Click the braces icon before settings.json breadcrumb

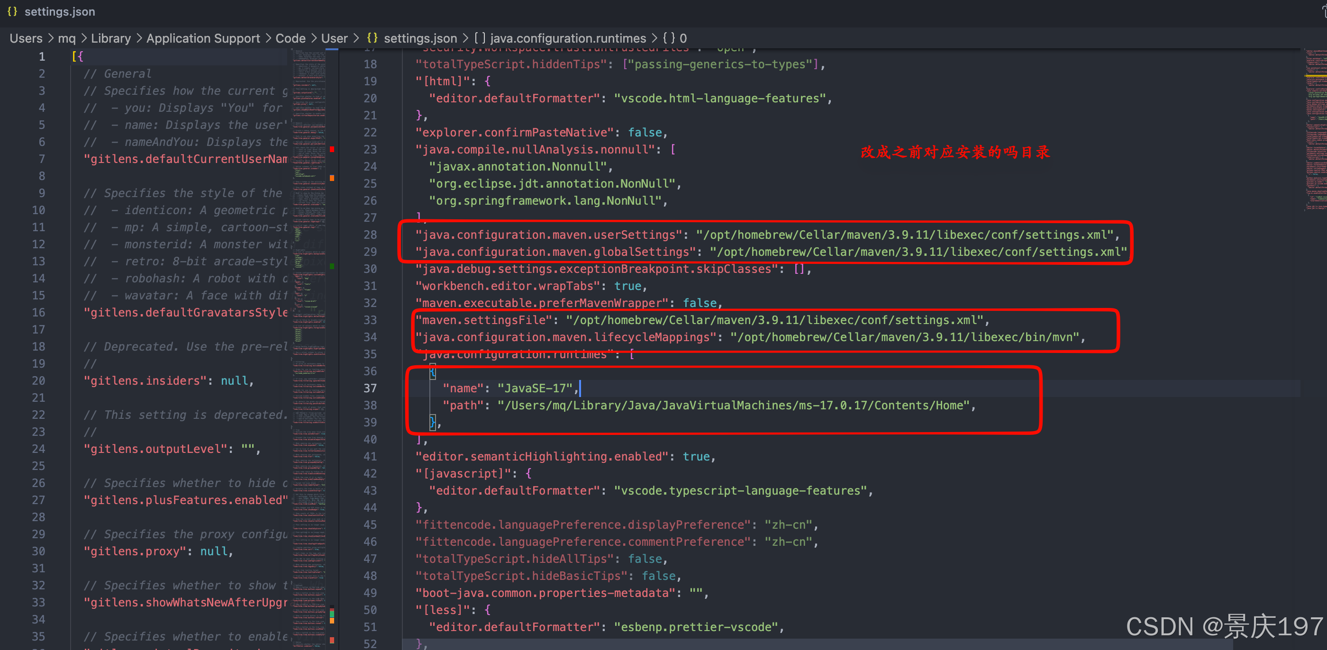point(372,38)
